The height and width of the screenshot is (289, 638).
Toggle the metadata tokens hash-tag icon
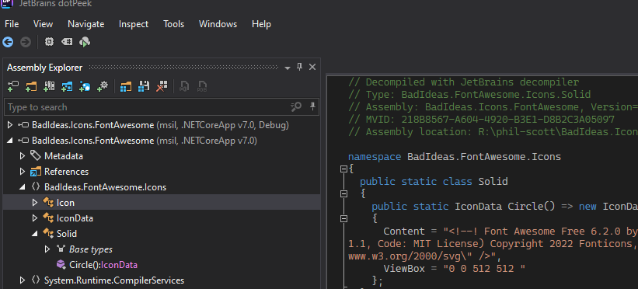tap(67, 41)
